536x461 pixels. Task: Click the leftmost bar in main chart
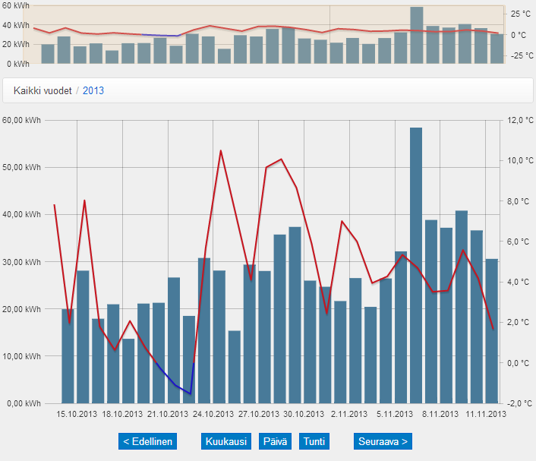coord(68,355)
